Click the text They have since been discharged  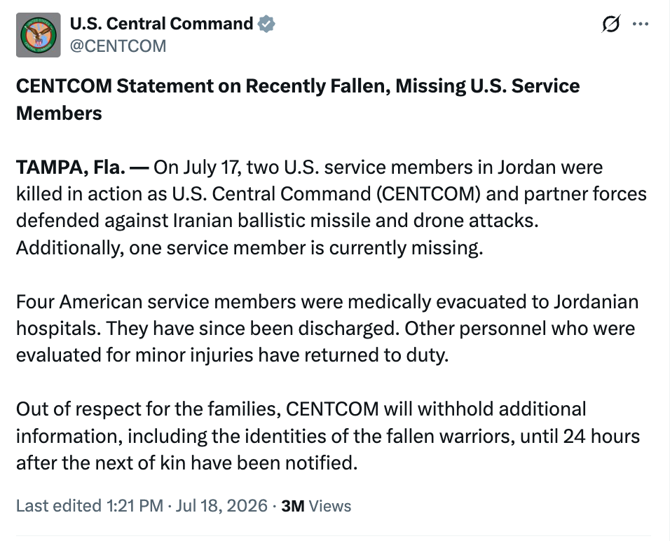coord(252,329)
